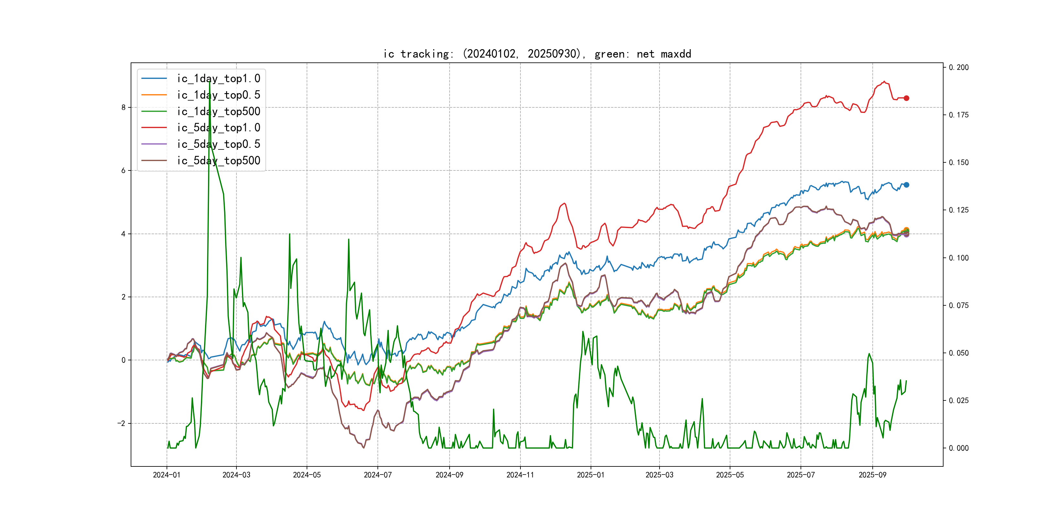Click the red endpoint marker dot
The width and height of the screenshot is (1048, 524).
[x=906, y=98]
